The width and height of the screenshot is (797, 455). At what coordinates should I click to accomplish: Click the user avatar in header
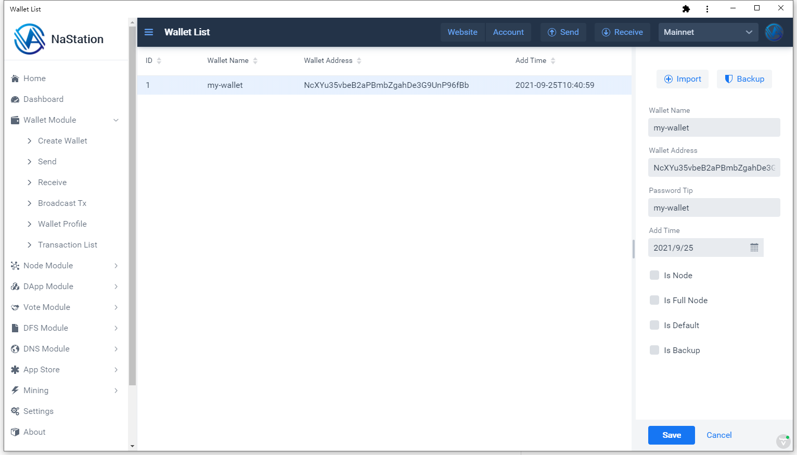point(774,32)
